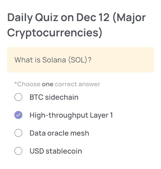
Task: Click the 'Daily Quiz on Dec 12' heading line
Action: 58,18
